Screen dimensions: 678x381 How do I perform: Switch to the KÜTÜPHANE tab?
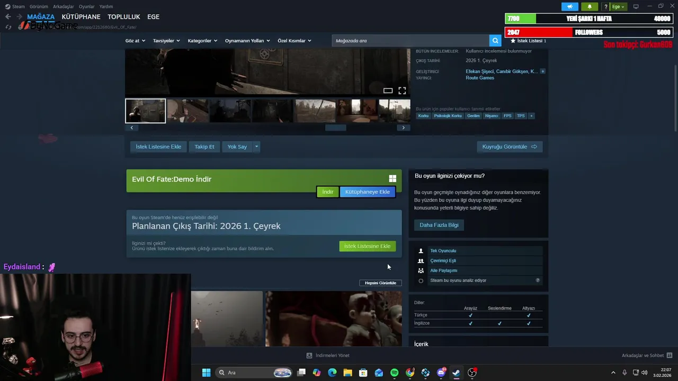click(x=81, y=17)
